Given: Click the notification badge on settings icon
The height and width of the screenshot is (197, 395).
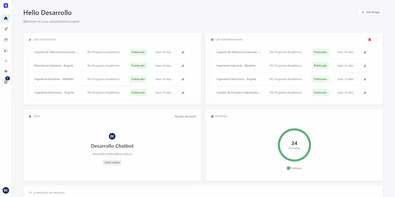Looking at the screenshot, I should [7, 79].
